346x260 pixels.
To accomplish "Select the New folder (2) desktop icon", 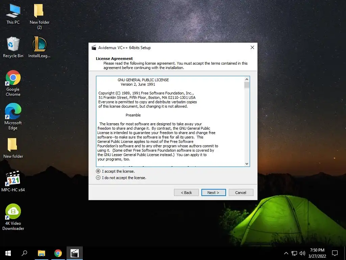I will coord(40,16).
